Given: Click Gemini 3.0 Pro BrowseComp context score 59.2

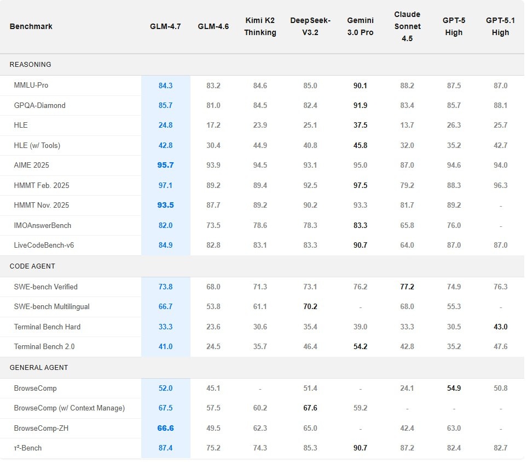Looking at the screenshot, I should (360, 408).
